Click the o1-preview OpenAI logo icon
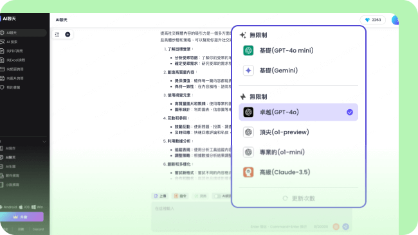Image resolution: width=418 pixels, height=235 pixels. [248, 132]
